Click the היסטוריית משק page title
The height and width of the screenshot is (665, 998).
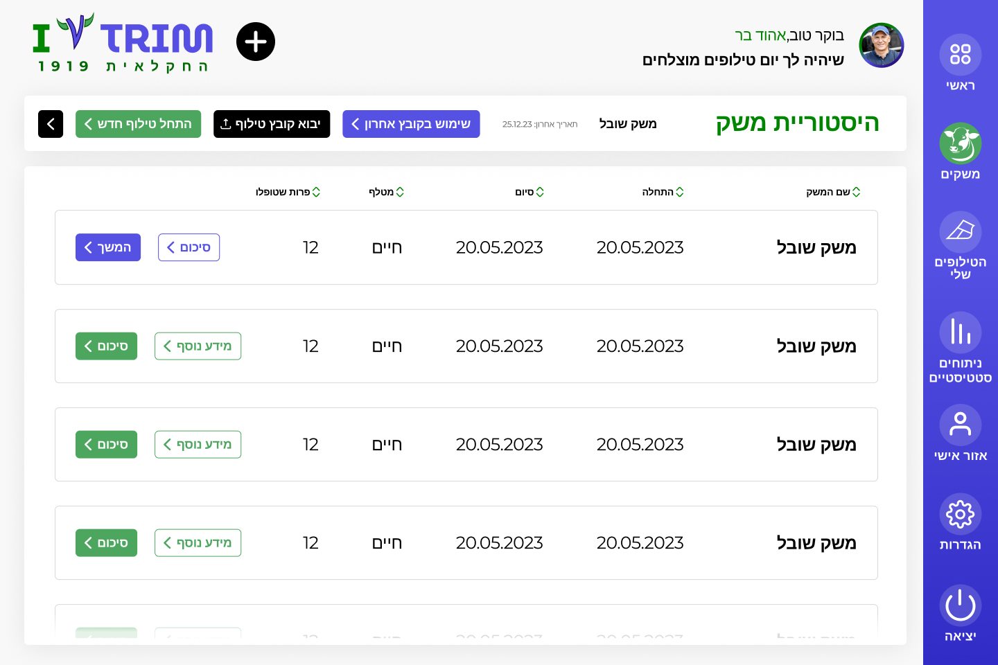click(797, 123)
